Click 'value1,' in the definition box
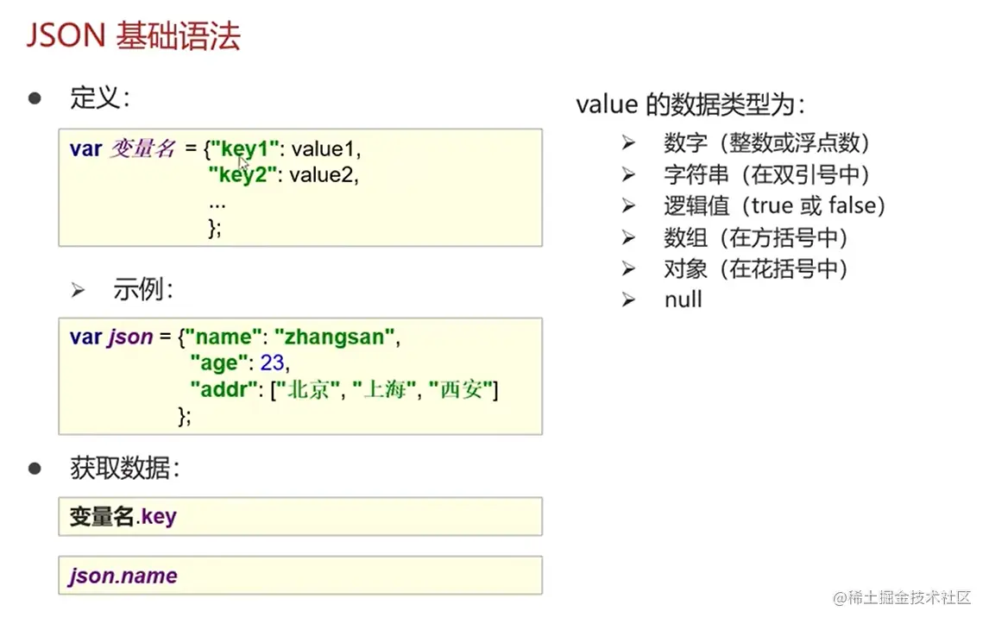The width and height of the screenshot is (989, 624). click(x=326, y=149)
